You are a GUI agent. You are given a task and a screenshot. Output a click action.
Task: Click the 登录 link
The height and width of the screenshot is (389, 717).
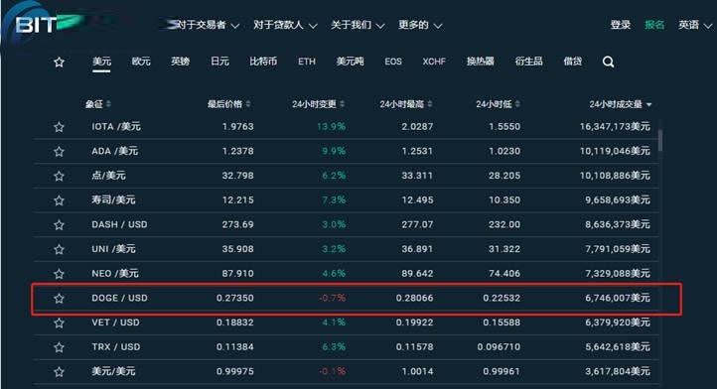[x=621, y=25]
